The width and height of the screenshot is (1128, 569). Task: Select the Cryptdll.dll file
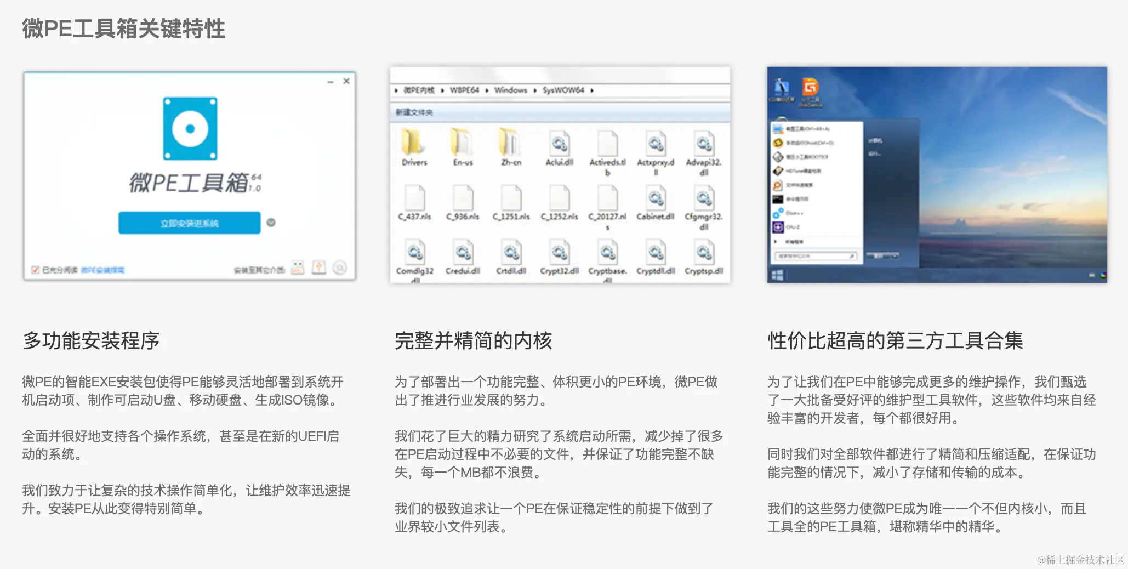coord(656,257)
